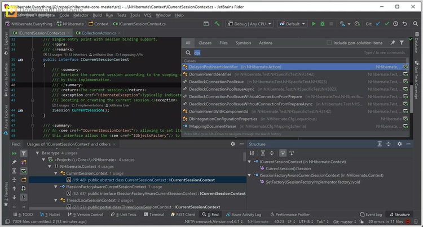The image size is (423, 227).
Task: Open the Build menu
Action: [x=97, y=15]
